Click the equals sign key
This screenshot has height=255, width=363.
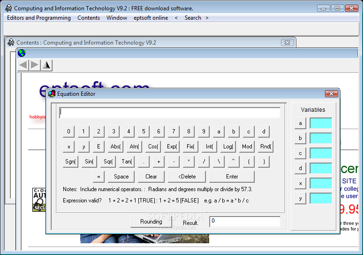pyautogui.click(x=98, y=177)
